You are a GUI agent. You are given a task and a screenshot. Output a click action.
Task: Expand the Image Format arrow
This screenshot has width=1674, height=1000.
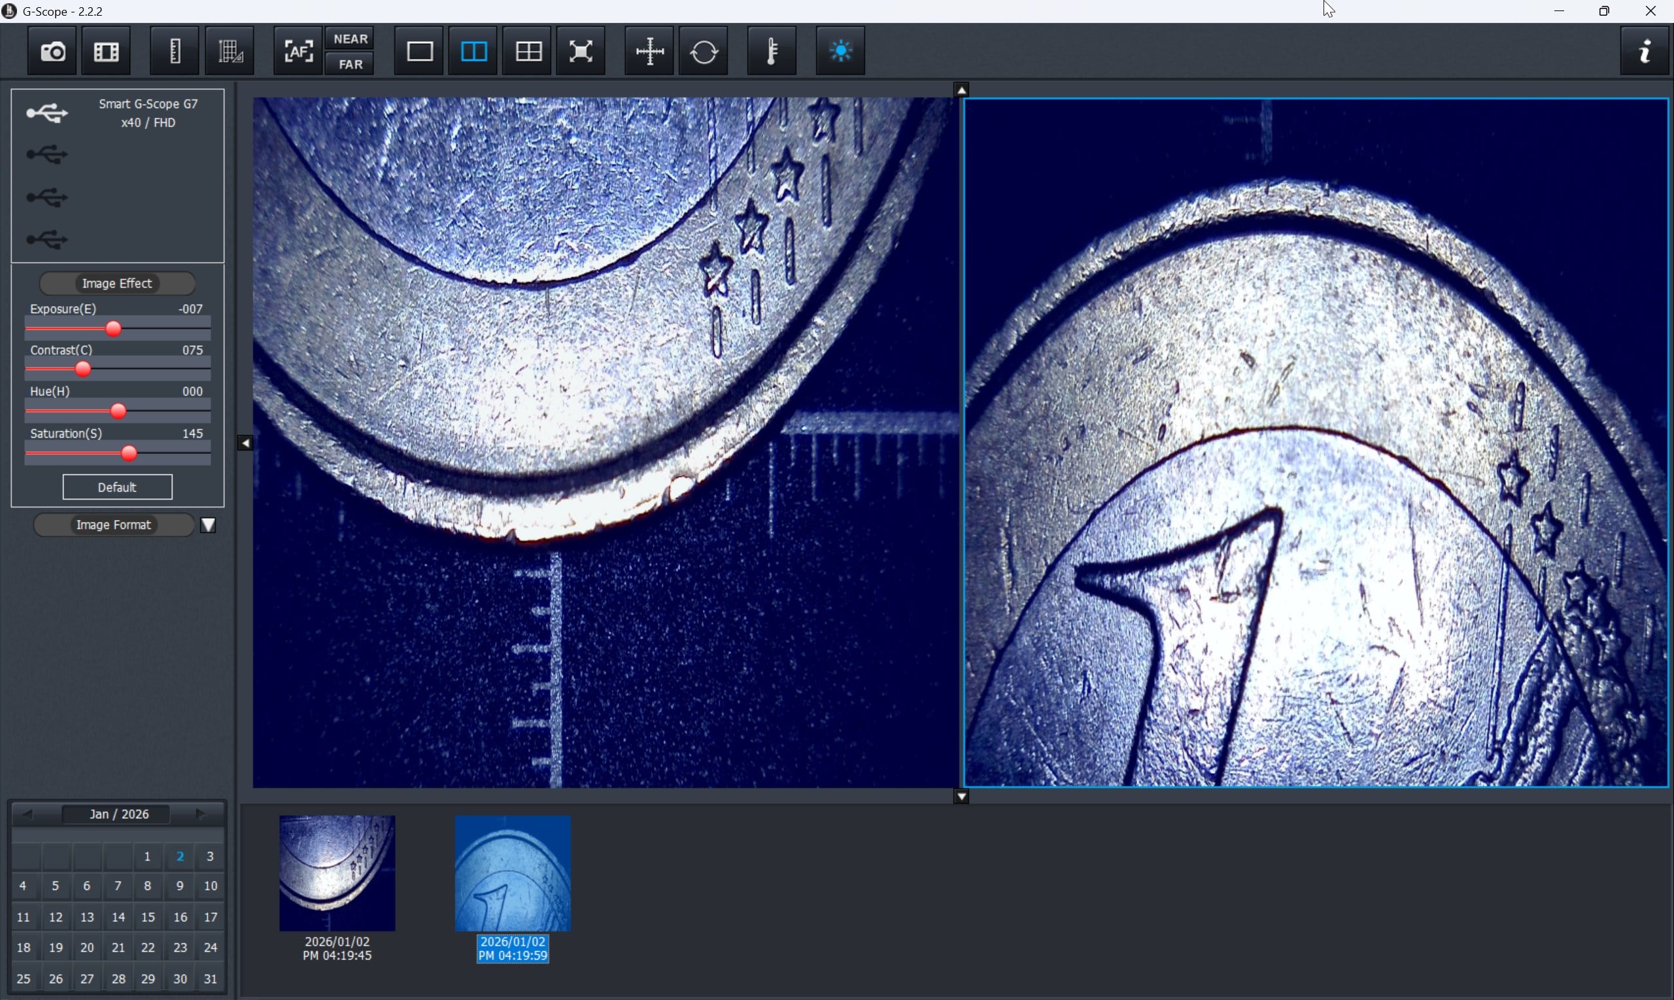[x=208, y=525]
